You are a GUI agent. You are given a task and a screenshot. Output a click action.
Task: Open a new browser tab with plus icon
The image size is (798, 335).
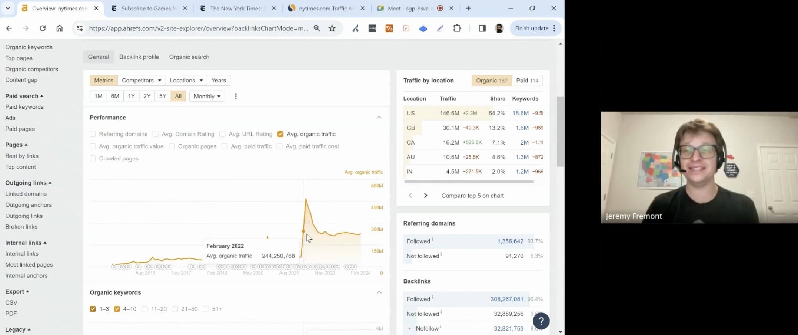point(468,8)
